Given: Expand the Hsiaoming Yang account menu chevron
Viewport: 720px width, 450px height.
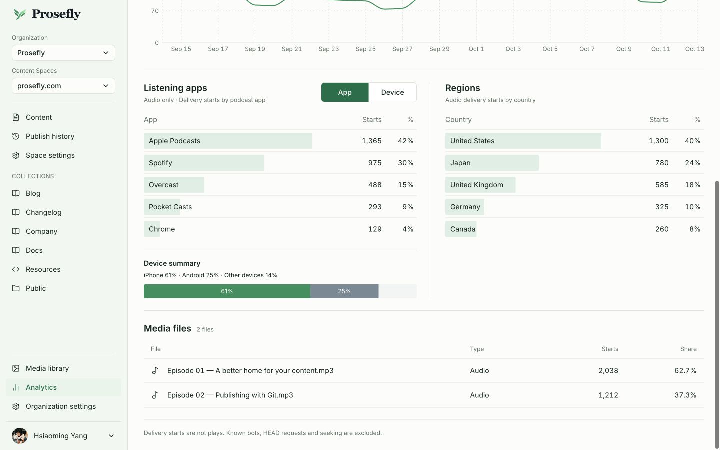Looking at the screenshot, I should (111, 436).
